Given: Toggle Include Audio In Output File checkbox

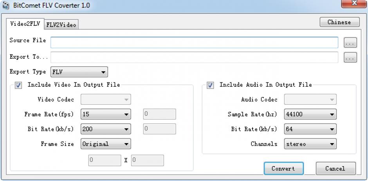Looking at the screenshot, I should [210, 85].
